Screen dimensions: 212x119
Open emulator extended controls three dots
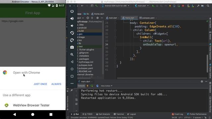(72, 83)
